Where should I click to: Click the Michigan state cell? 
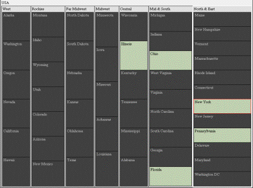tap(170, 22)
